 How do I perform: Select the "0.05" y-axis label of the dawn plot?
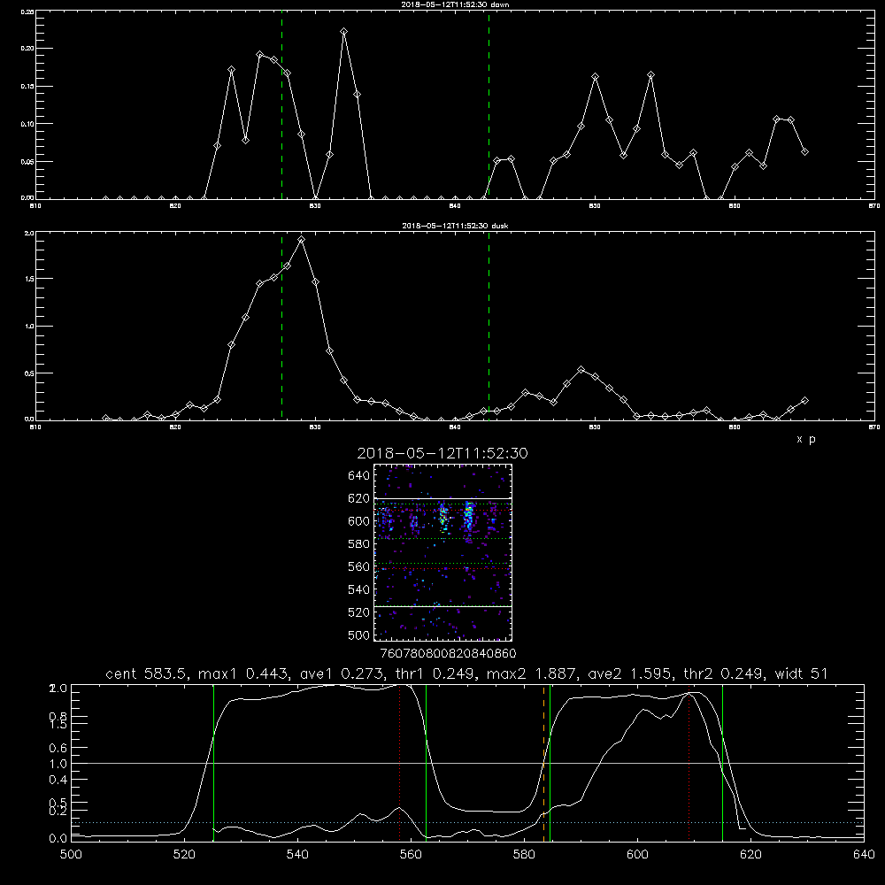[x=27, y=161]
